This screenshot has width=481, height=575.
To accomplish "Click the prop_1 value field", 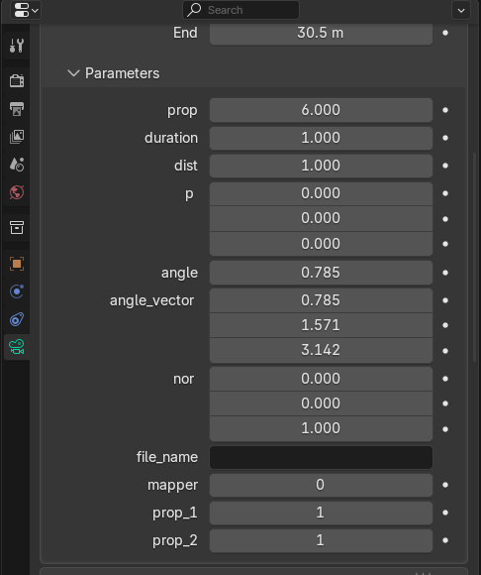I will (x=321, y=513).
